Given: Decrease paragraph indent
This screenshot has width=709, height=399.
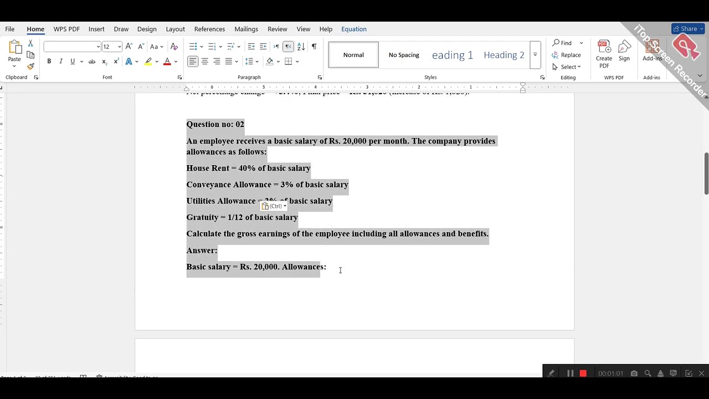Looking at the screenshot, I should pyautogui.click(x=251, y=47).
